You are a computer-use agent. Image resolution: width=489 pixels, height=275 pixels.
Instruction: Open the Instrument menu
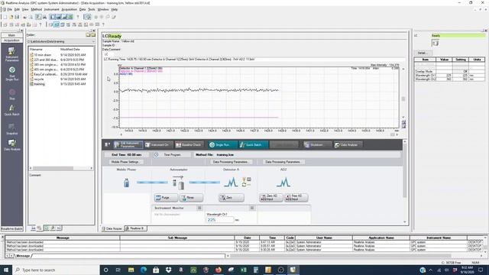click(x=51, y=10)
